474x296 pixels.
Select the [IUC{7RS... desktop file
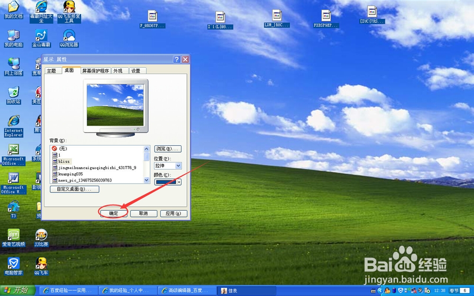tap(372, 15)
